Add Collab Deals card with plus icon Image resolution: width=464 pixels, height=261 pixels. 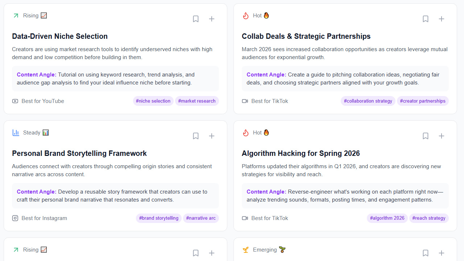442,19
